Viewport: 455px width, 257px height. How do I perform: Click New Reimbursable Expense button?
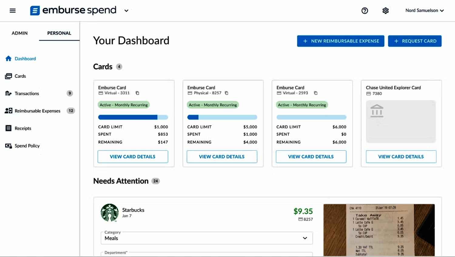click(341, 41)
